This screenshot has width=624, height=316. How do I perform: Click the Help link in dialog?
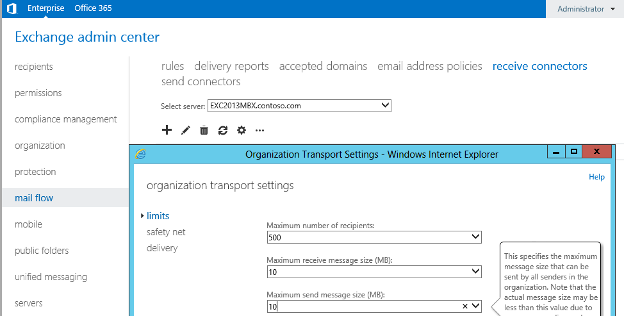click(596, 177)
